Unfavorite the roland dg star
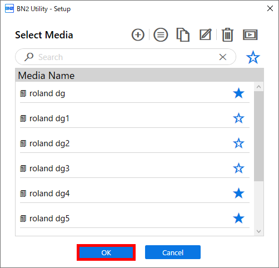The height and width of the screenshot is (268, 279). [x=238, y=93]
